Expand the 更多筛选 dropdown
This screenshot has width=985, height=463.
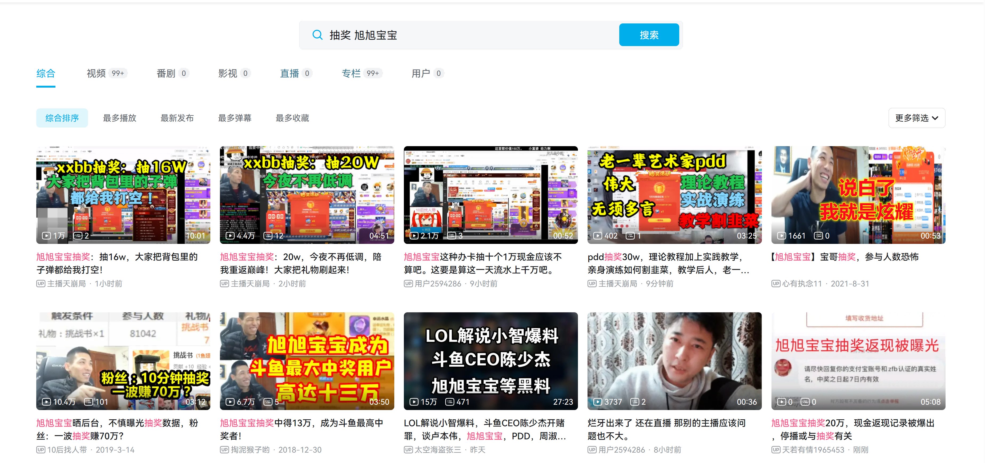pyautogui.click(x=916, y=118)
